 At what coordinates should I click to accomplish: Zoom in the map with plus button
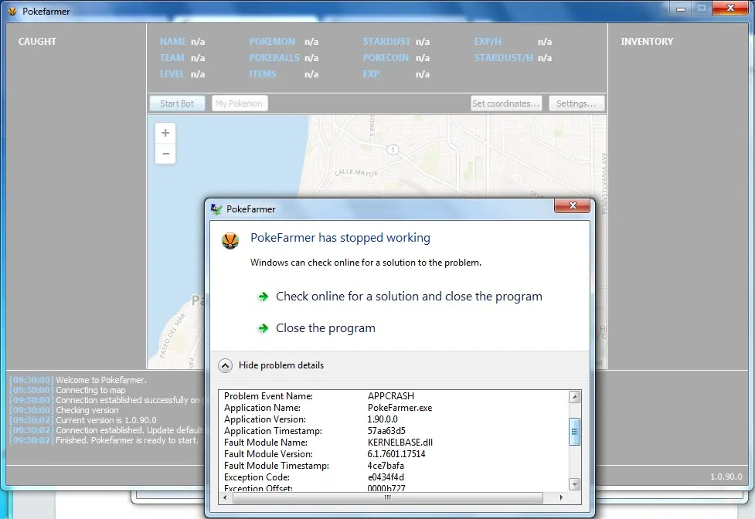tap(165, 133)
